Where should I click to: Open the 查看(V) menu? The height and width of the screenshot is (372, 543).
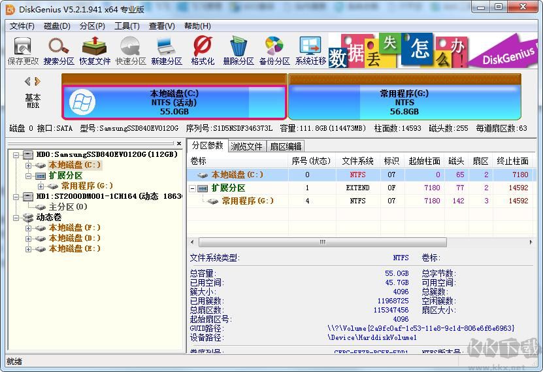click(x=161, y=26)
